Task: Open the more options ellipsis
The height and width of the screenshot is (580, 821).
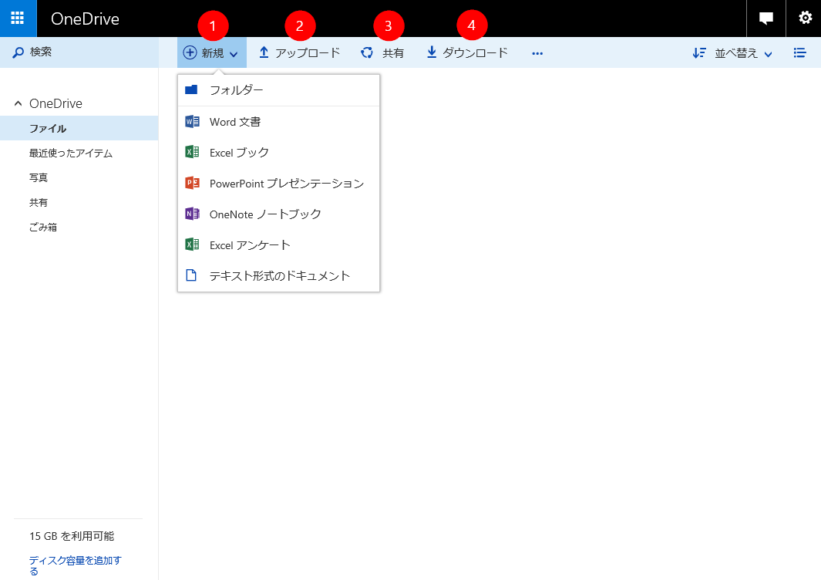Action: 537,53
